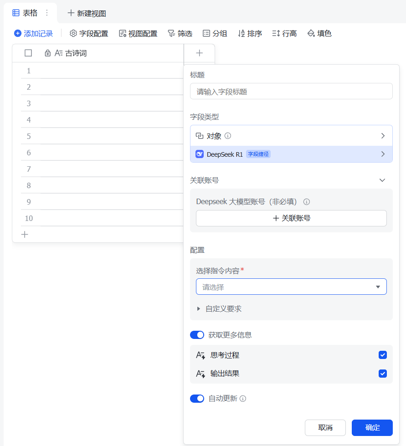
Task: Open 字段配置 field settings
Action: pyautogui.click(x=89, y=34)
